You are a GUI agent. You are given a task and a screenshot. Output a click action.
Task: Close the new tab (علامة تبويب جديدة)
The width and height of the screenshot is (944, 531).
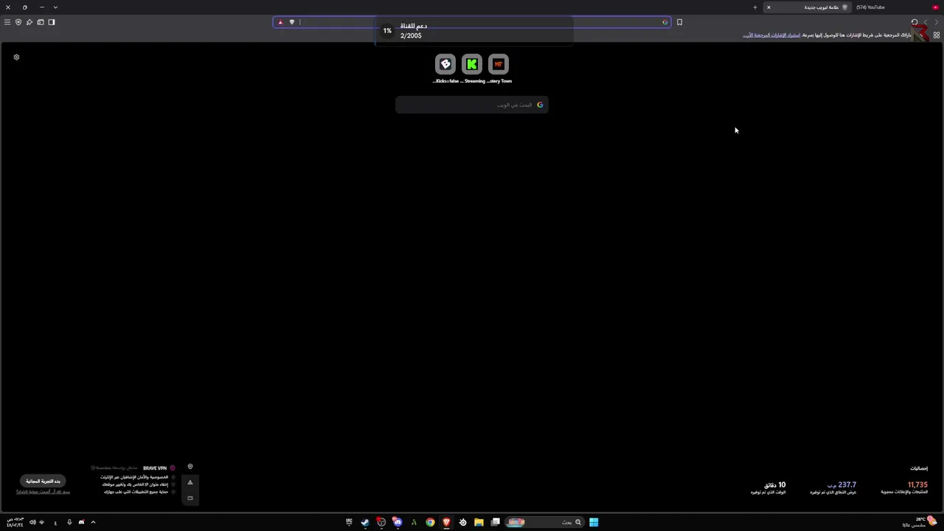click(x=768, y=7)
